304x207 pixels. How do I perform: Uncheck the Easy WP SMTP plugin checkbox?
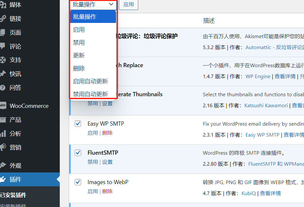tap(78, 123)
